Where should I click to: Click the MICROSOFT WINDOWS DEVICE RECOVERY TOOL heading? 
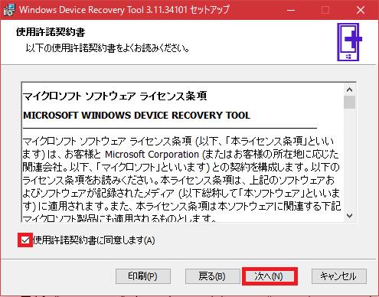tap(136, 116)
